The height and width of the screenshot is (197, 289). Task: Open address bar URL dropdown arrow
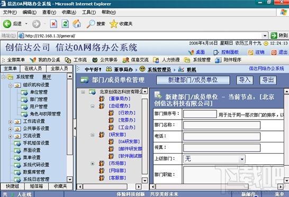pyautogui.click(x=265, y=35)
